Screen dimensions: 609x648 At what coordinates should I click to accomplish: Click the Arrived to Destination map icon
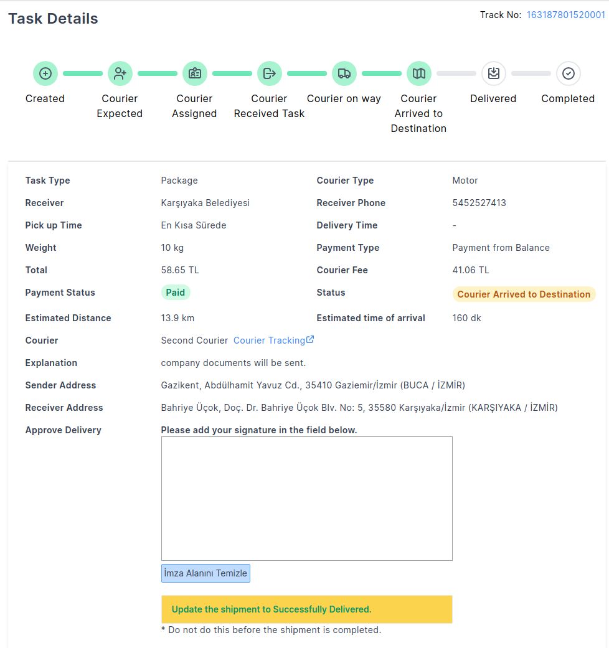[x=419, y=73]
